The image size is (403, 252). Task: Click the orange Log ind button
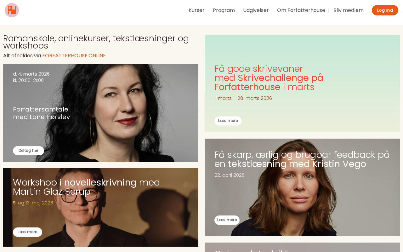point(385,10)
